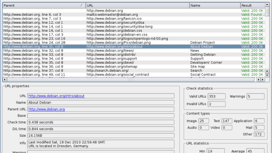This screenshot has height=153, width=272.
Task: Click the Valid: Found result for mailto row
Action: [253, 14]
